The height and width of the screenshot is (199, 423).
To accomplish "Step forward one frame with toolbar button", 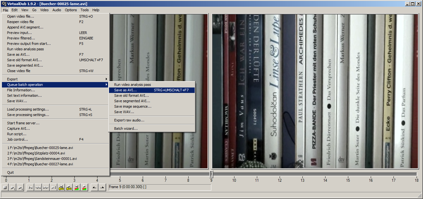I will (46, 187).
